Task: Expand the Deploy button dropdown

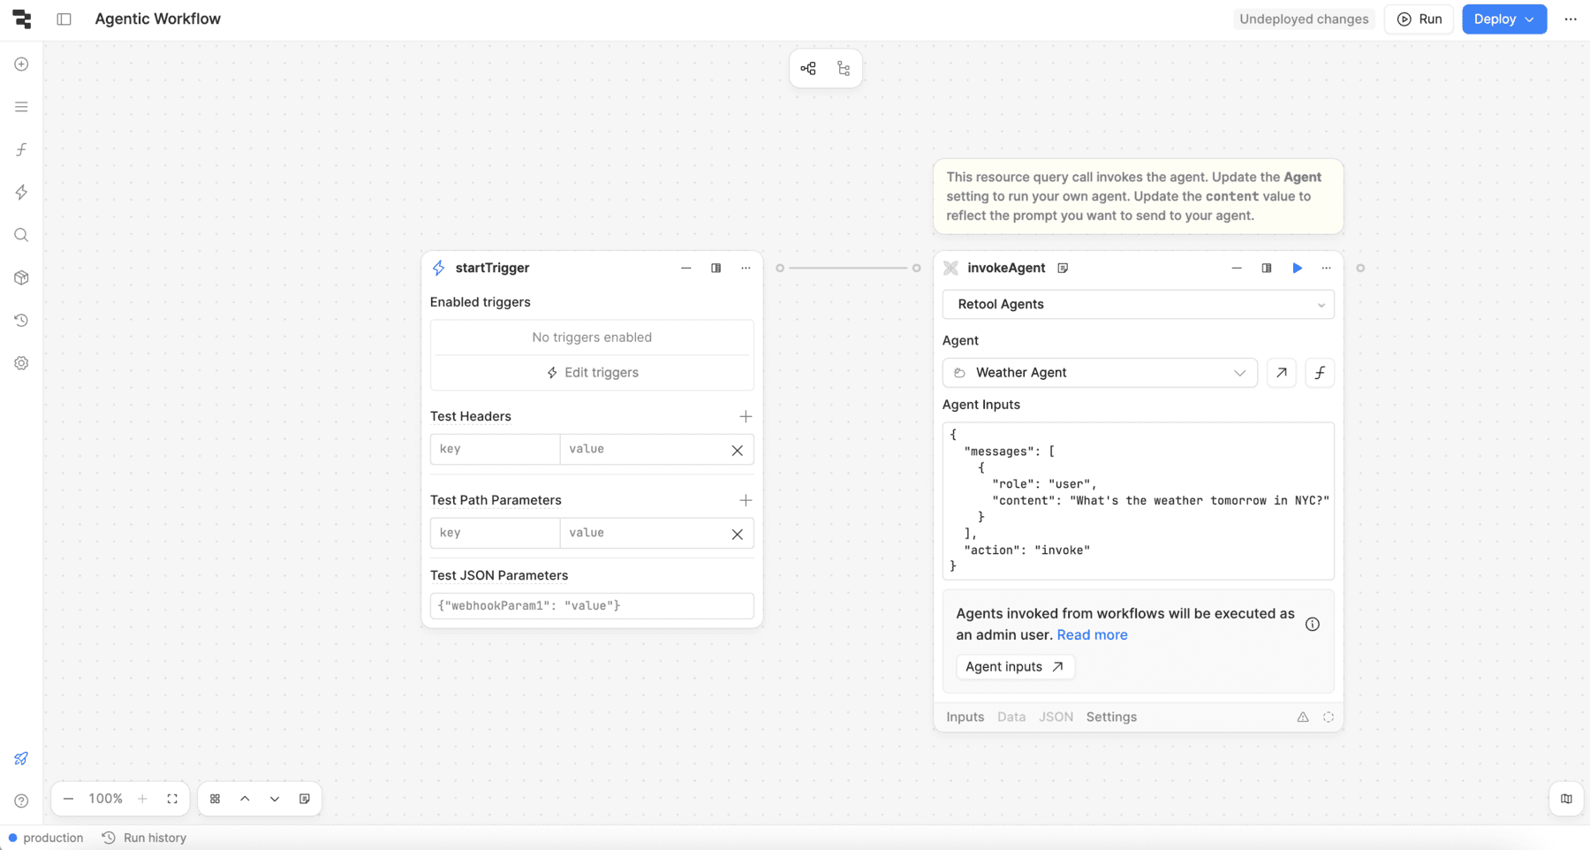Action: pos(1530,19)
